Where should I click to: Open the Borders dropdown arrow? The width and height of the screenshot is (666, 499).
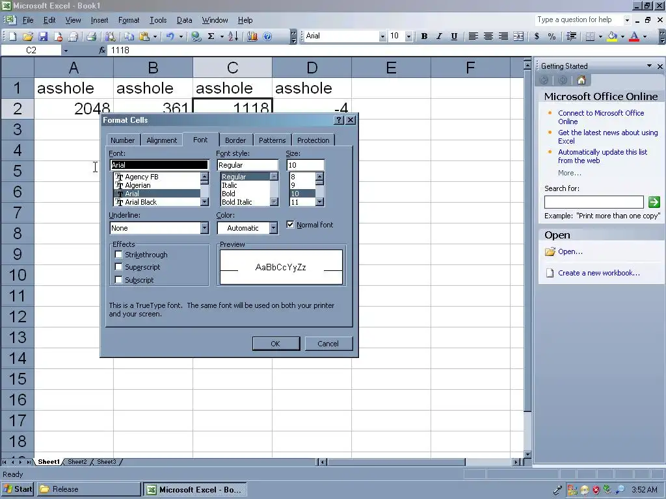pos(600,36)
